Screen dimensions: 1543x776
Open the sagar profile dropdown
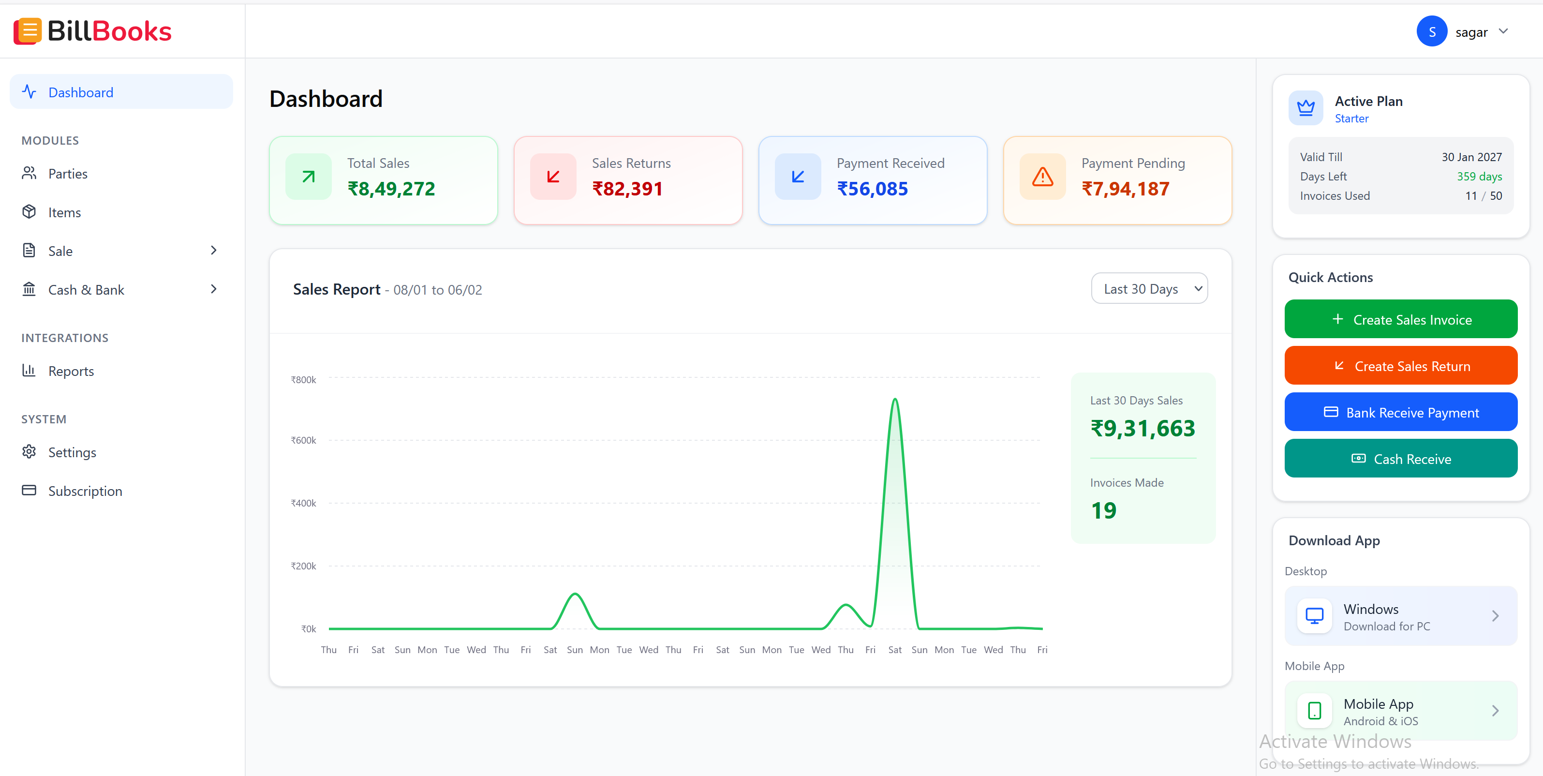click(x=1478, y=31)
